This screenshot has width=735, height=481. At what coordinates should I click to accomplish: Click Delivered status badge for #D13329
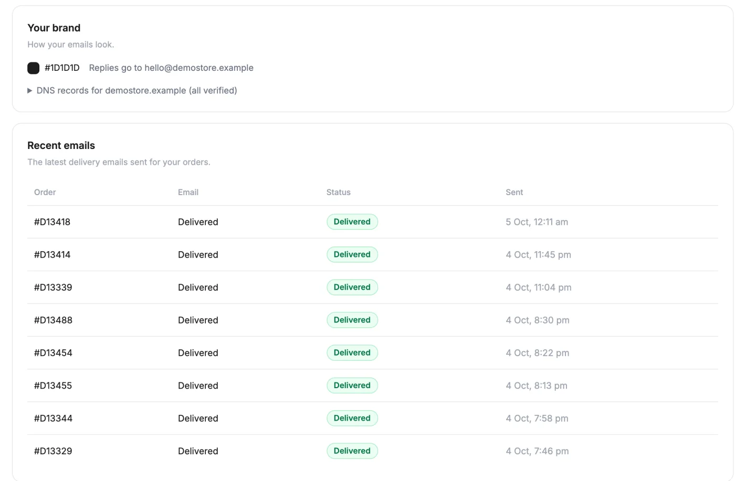(352, 451)
